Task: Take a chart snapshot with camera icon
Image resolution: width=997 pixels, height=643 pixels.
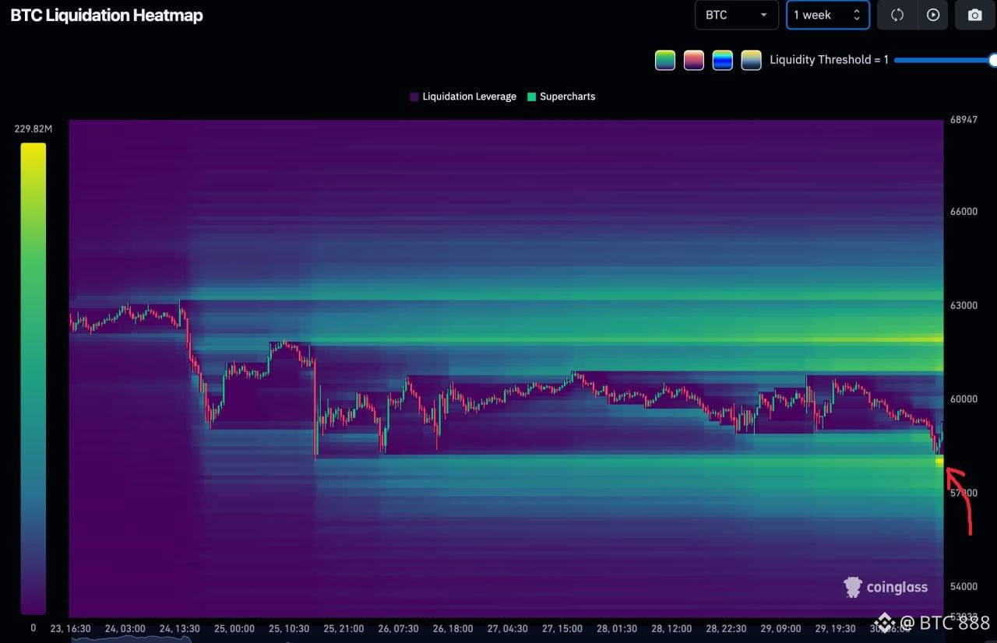Action: point(974,15)
